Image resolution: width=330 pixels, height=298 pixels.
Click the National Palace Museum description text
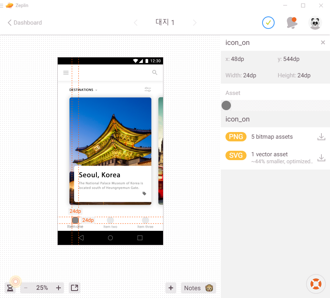[111, 186]
